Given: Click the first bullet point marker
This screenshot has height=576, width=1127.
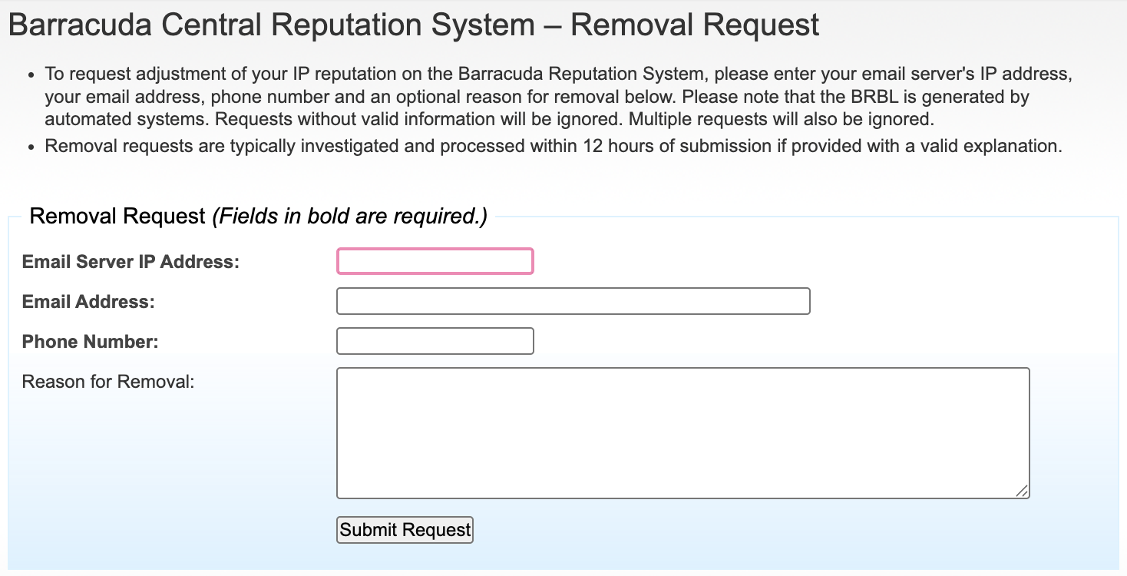Looking at the screenshot, I should (x=31, y=75).
